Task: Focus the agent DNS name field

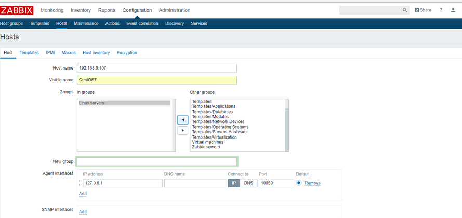Action: click(x=195, y=183)
